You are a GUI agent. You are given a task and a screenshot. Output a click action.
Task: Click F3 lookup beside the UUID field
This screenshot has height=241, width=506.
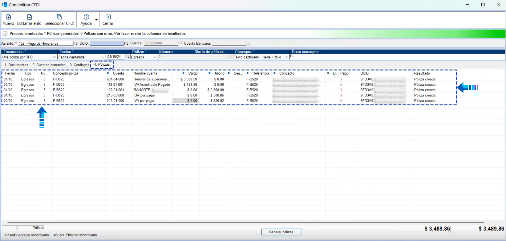(x=126, y=43)
